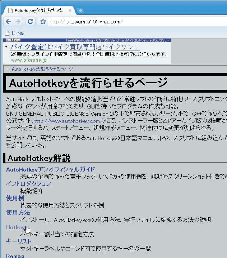Click the AutoHotkey解説 section heading

pos(39,158)
